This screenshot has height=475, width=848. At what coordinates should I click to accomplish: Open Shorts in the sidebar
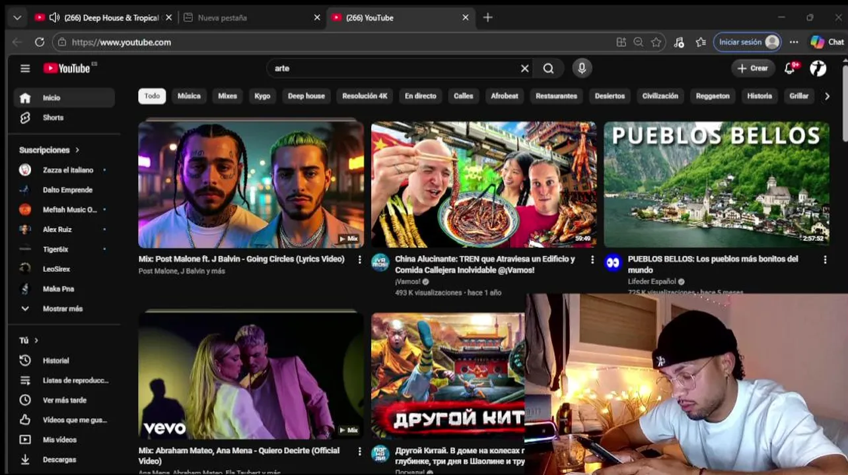tap(64, 117)
